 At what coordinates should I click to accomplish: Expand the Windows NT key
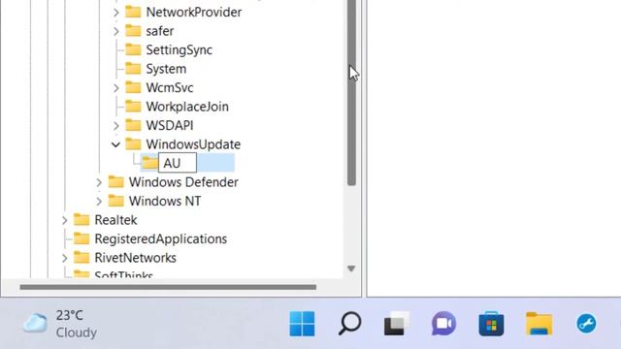click(x=99, y=202)
